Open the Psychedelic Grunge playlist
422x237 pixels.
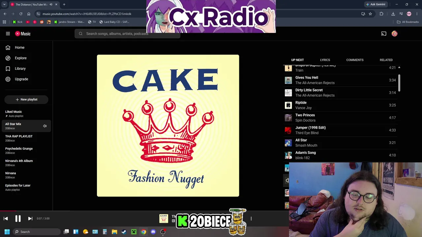pyautogui.click(x=26, y=150)
